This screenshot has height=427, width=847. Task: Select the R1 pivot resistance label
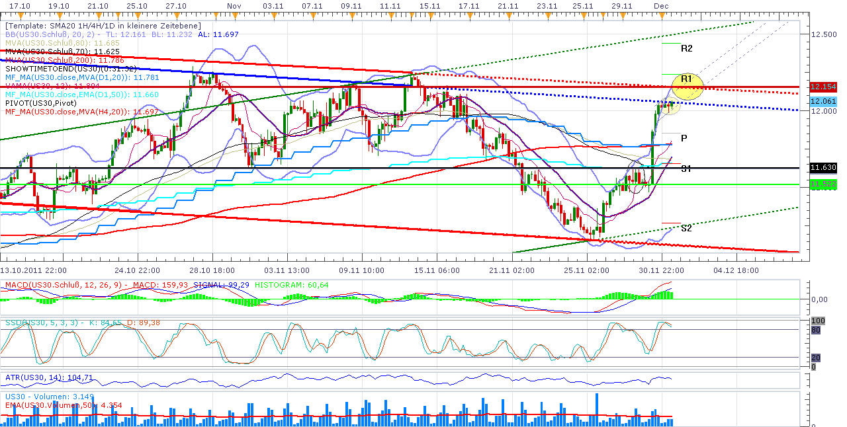tap(686, 78)
